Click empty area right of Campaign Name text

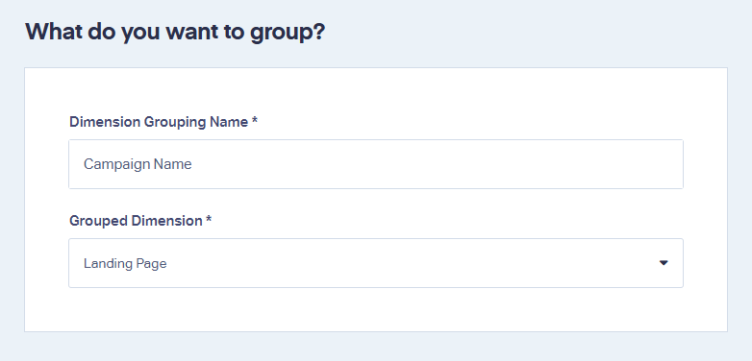point(432,164)
